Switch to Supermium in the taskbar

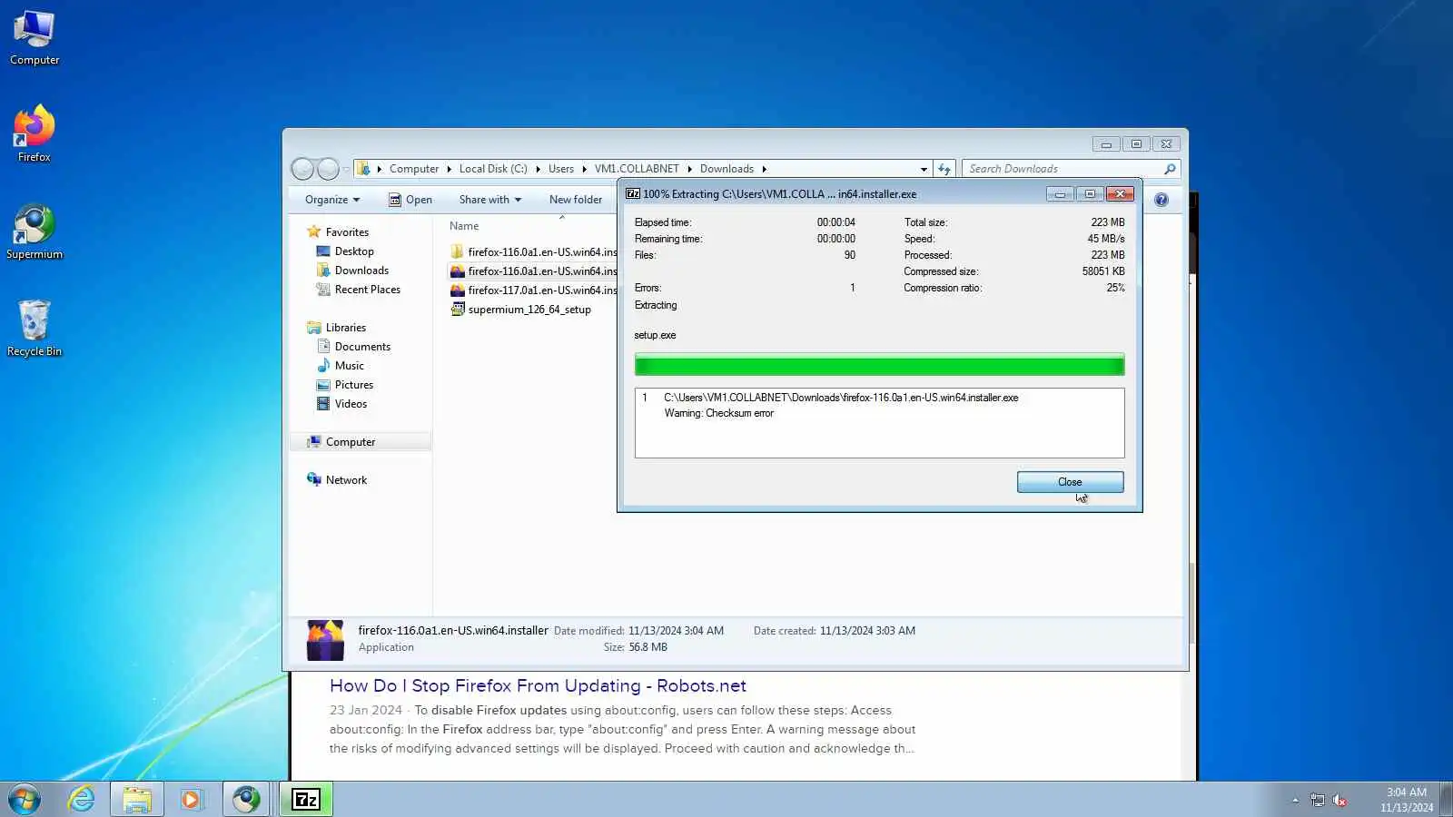[246, 799]
